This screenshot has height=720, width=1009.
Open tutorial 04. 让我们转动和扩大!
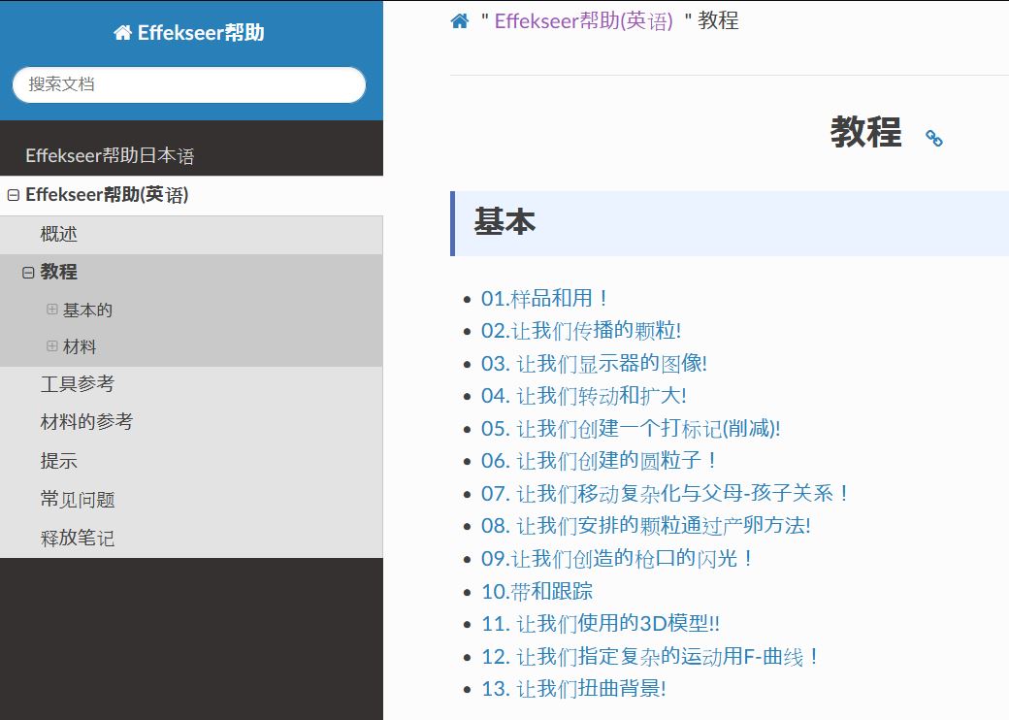[x=584, y=396]
